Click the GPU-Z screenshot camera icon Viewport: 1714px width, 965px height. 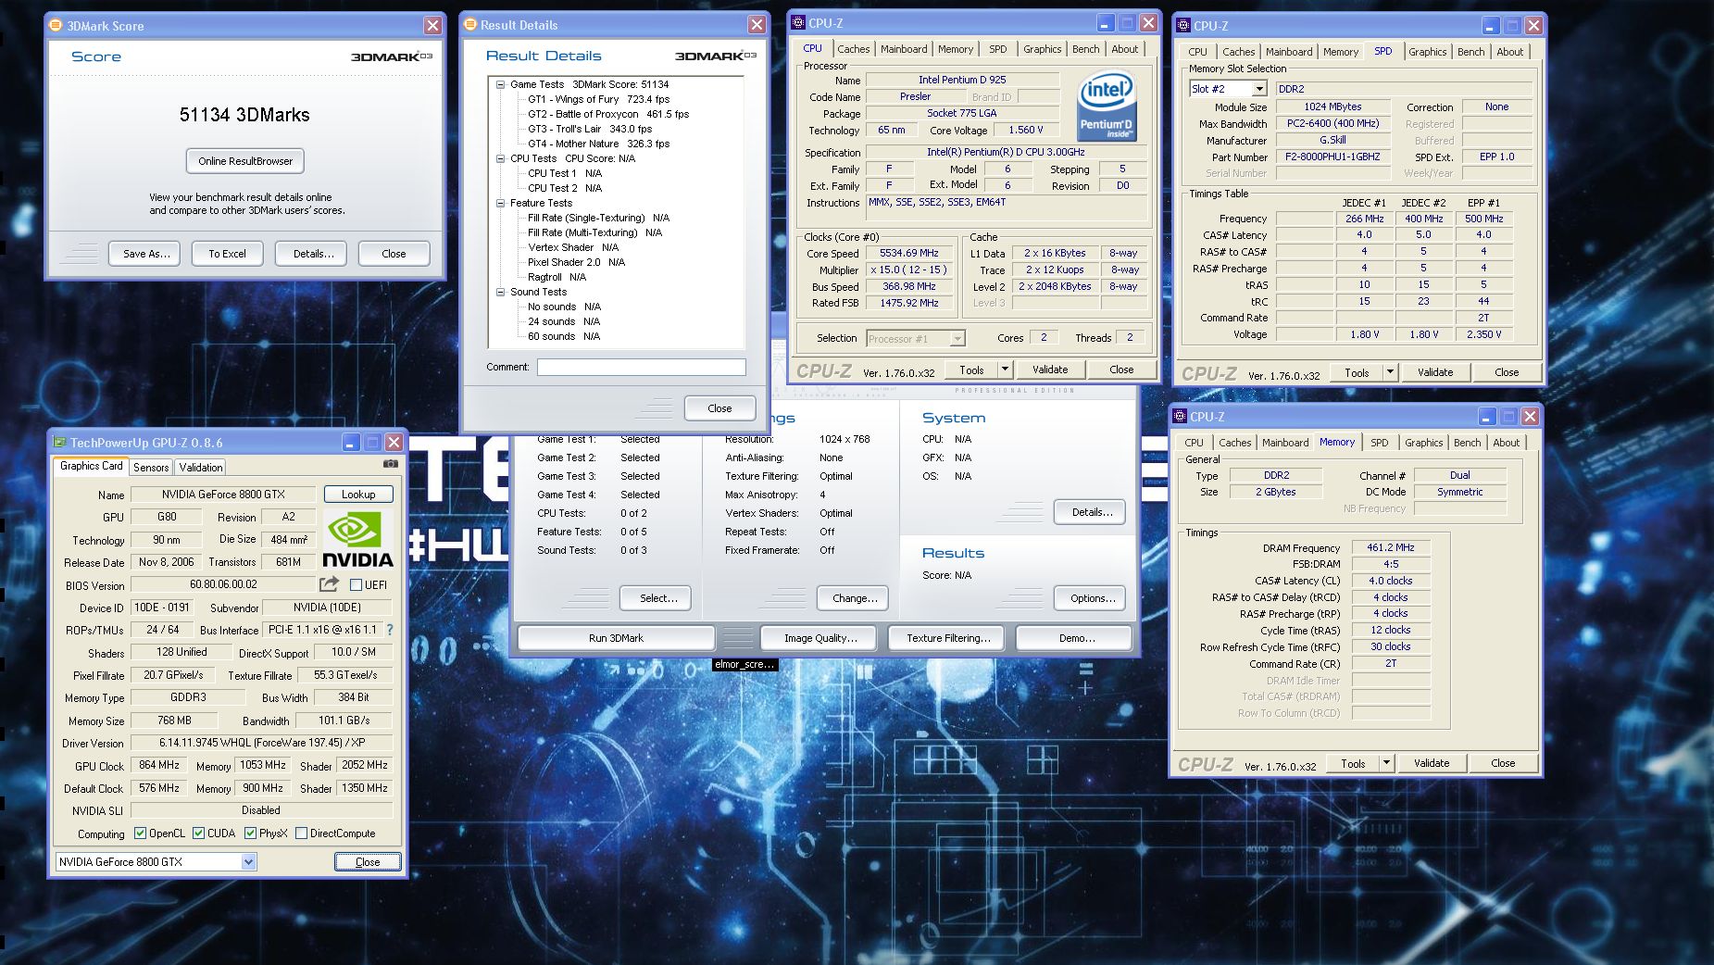pos(391,464)
